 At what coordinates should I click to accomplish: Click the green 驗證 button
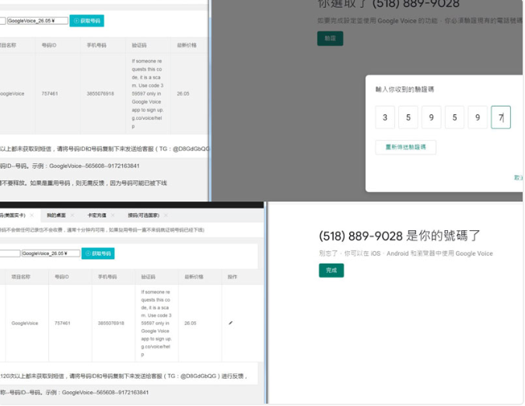point(330,38)
